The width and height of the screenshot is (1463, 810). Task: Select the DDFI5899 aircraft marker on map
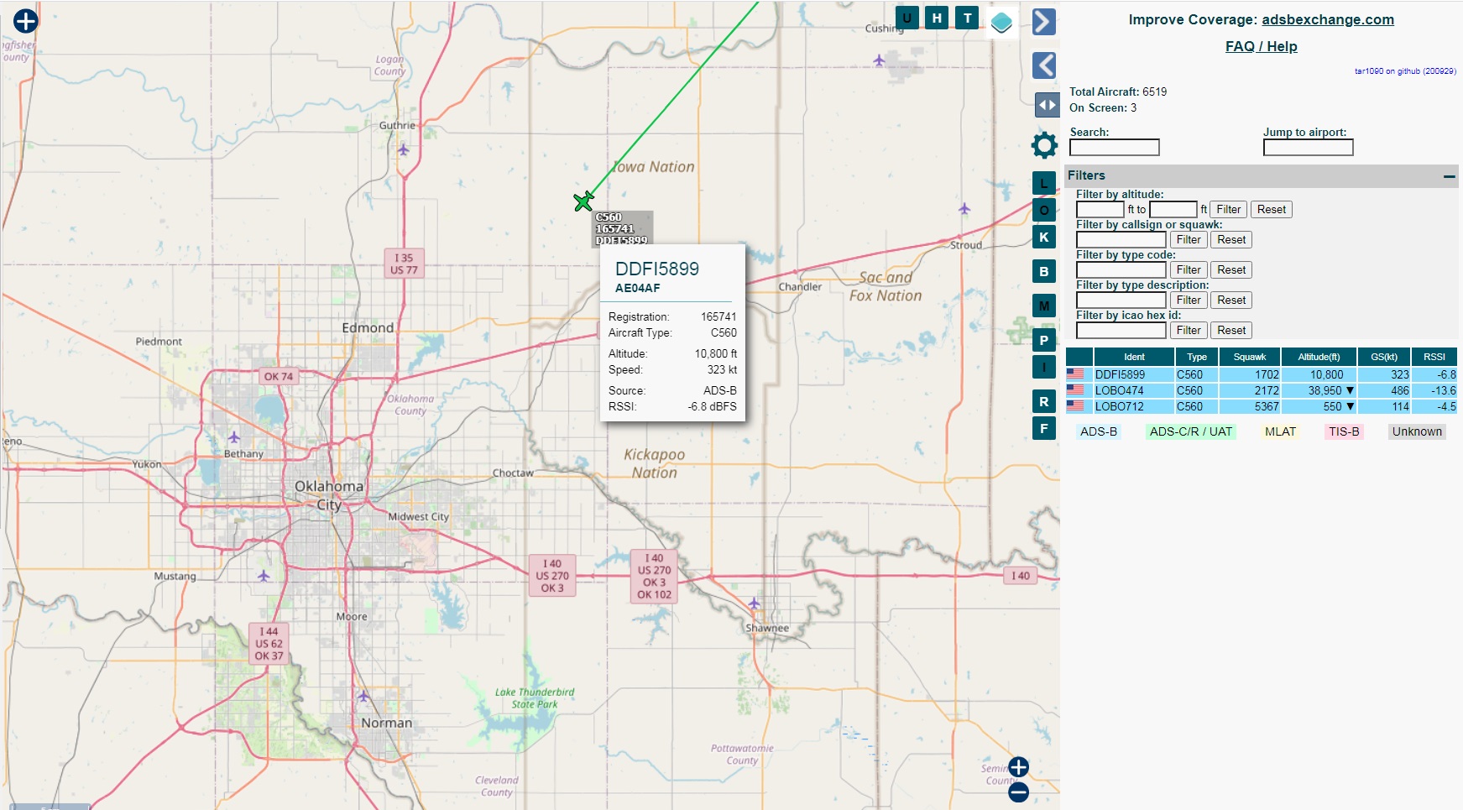click(583, 201)
